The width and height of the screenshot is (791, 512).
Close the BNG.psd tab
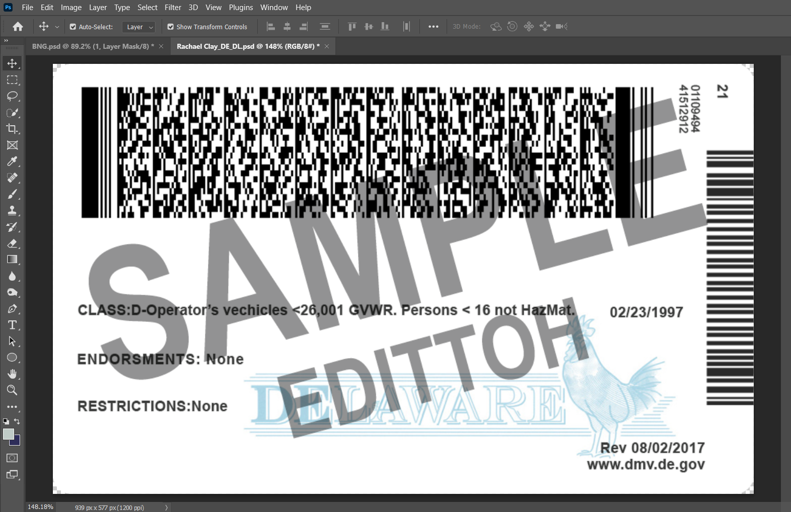161,46
